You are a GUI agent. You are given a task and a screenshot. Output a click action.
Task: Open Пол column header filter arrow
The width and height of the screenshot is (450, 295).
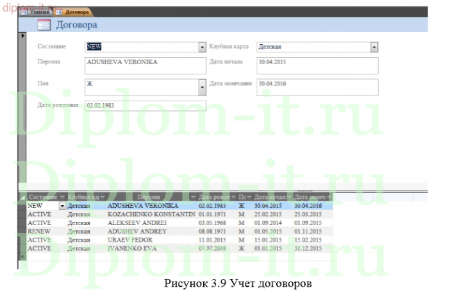249,198
